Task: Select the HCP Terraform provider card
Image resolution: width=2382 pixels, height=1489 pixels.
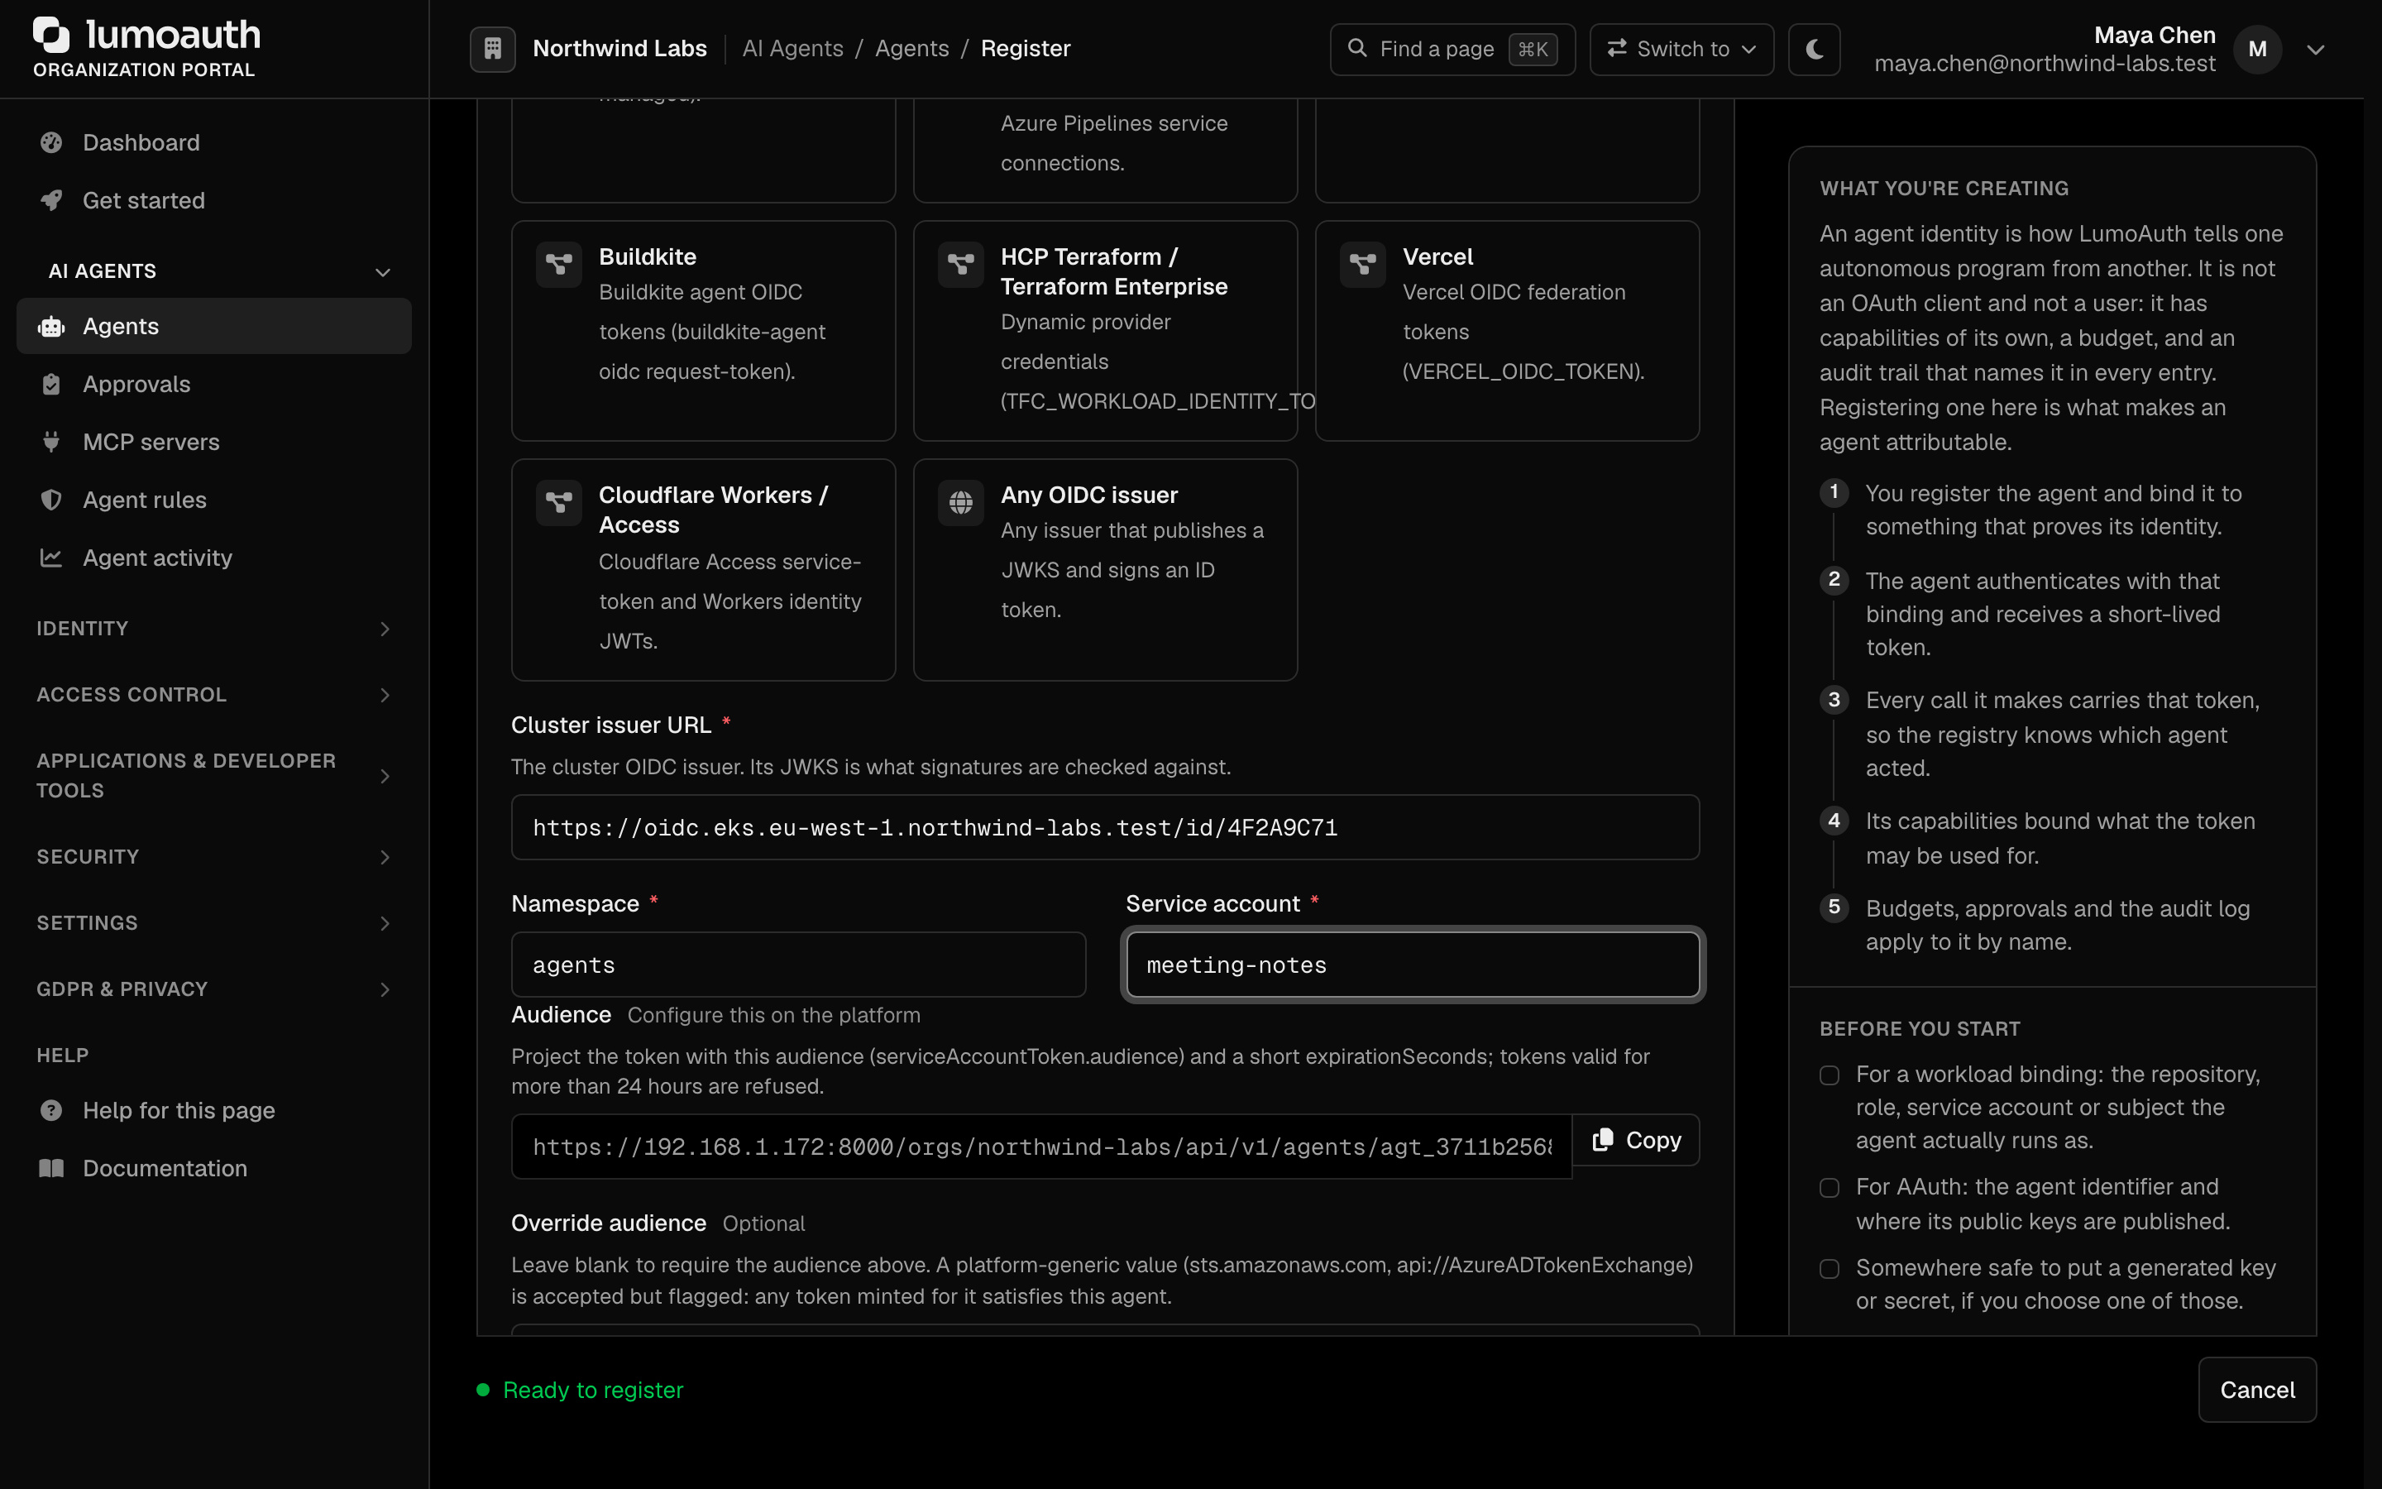Action: coord(1104,331)
